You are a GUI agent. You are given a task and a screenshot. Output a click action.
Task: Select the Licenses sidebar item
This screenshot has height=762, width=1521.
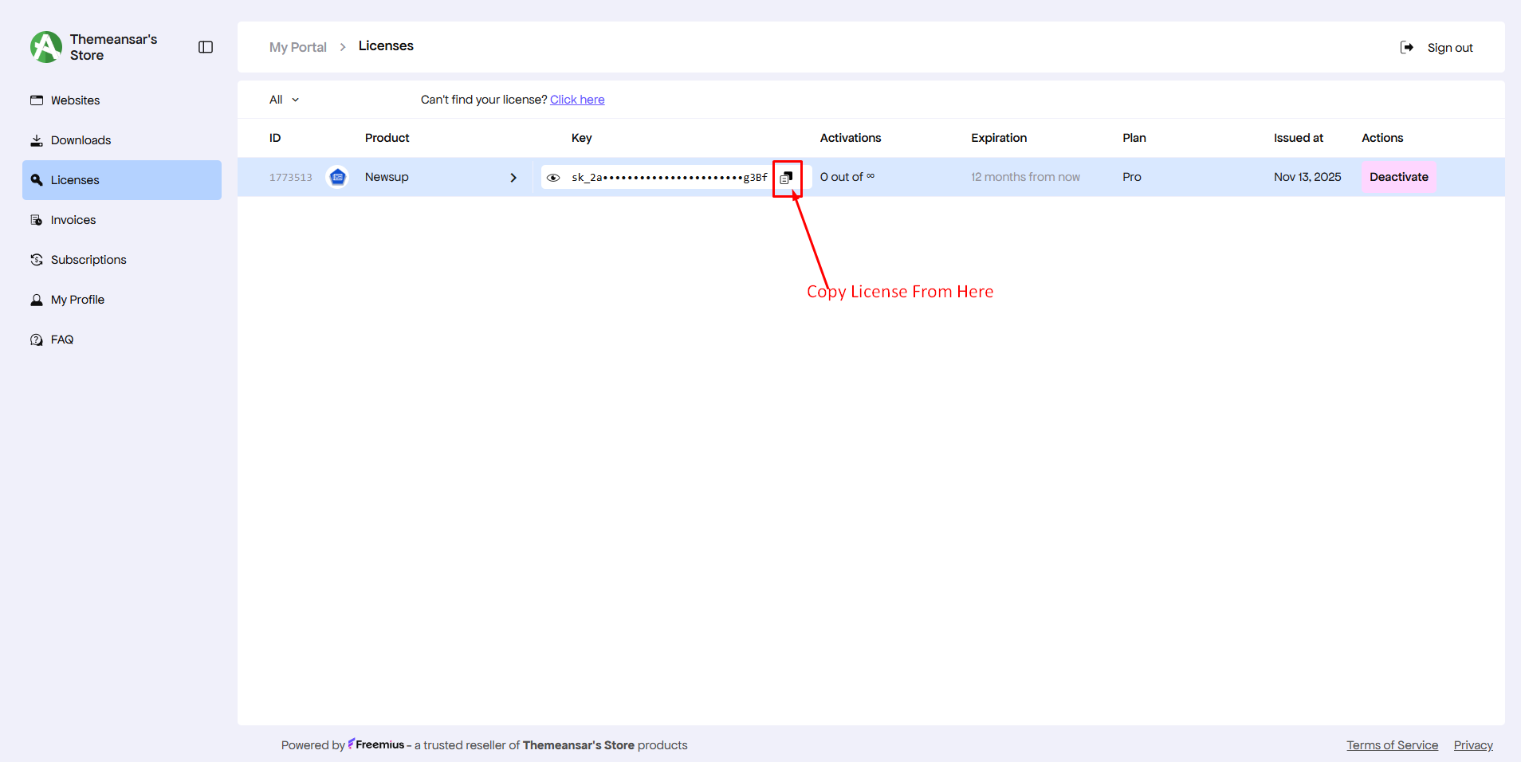point(75,180)
